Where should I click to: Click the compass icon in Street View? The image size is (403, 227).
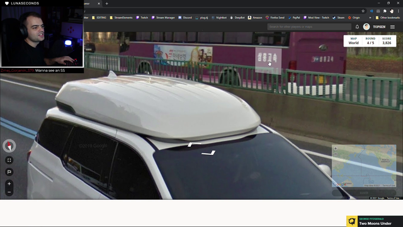pos(9,146)
